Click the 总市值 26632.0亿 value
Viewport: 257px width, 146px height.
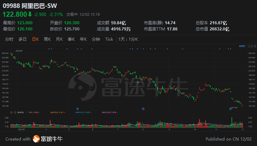tap(219, 29)
